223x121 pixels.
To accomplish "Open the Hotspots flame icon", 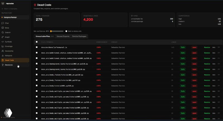I will point(3,55).
